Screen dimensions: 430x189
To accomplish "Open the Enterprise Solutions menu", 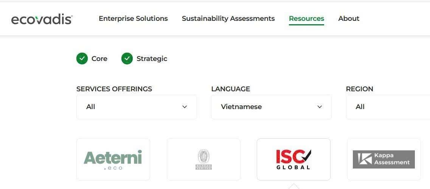I will 133,19.
